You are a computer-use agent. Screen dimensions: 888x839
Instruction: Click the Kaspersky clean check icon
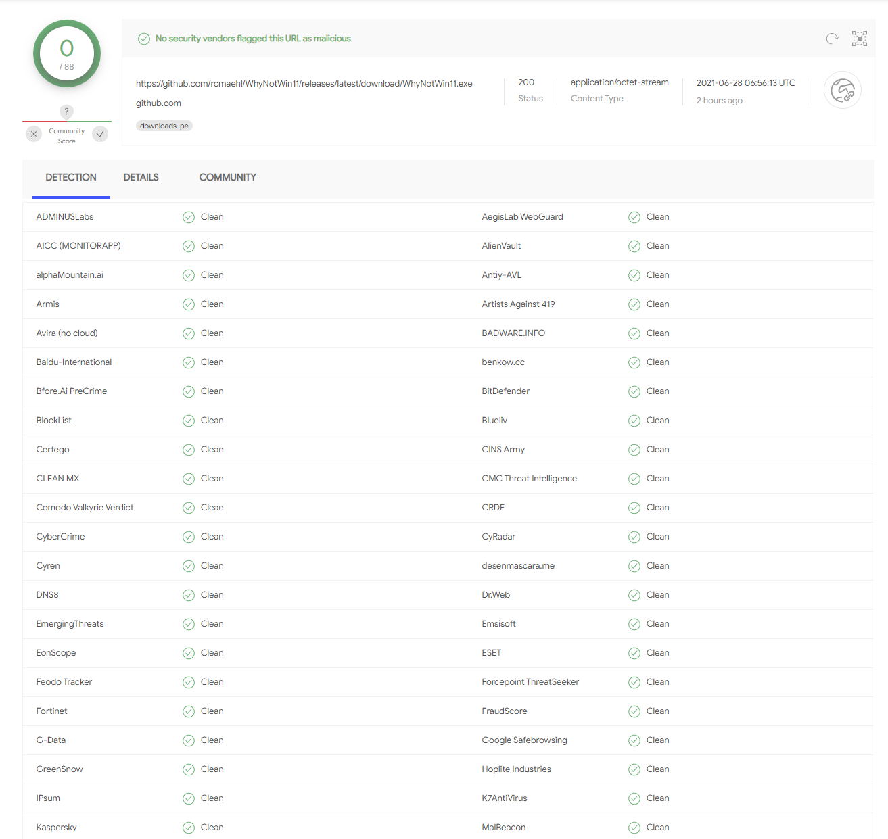click(x=189, y=828)
